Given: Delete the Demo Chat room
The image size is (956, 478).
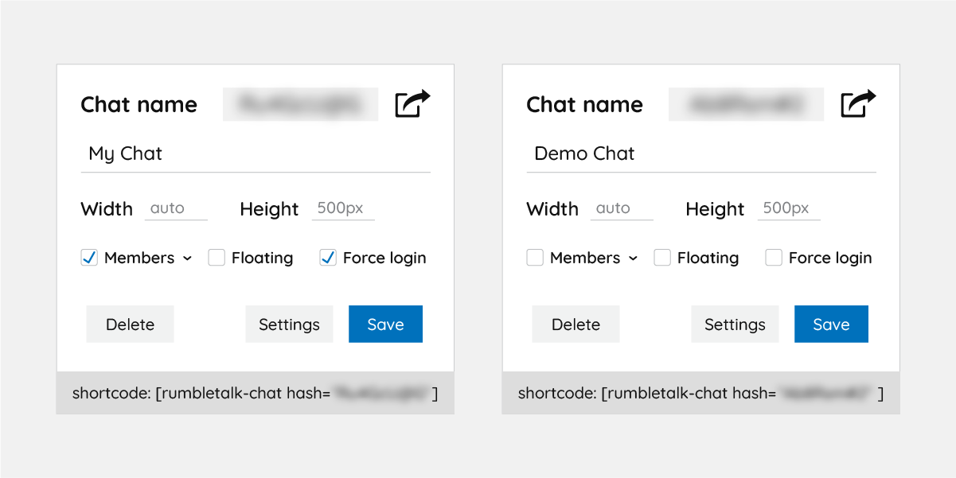Looking at the screenshot, I should pyautogui.click(x=576, y=324).
